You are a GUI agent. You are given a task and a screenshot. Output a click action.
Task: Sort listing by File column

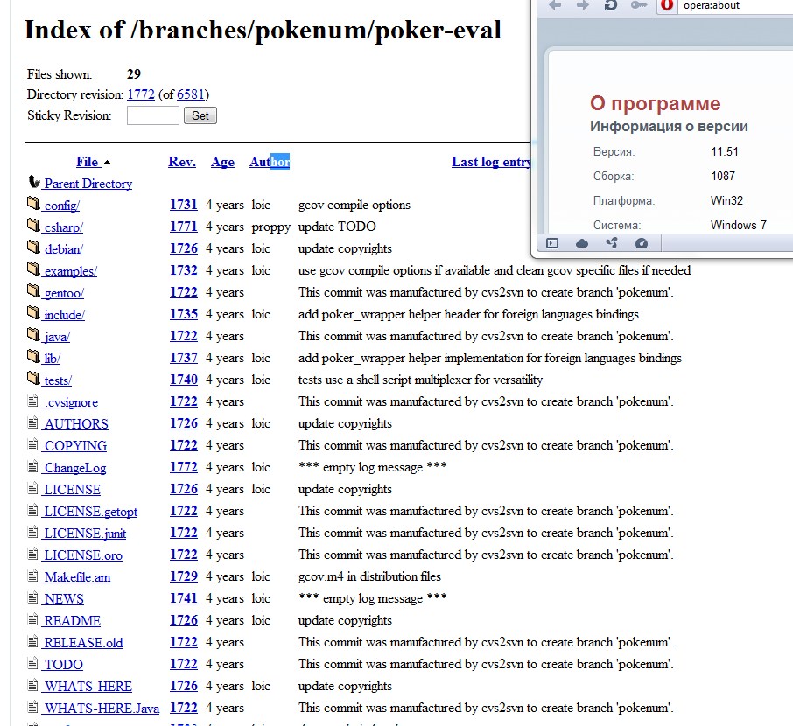point(88,162)
